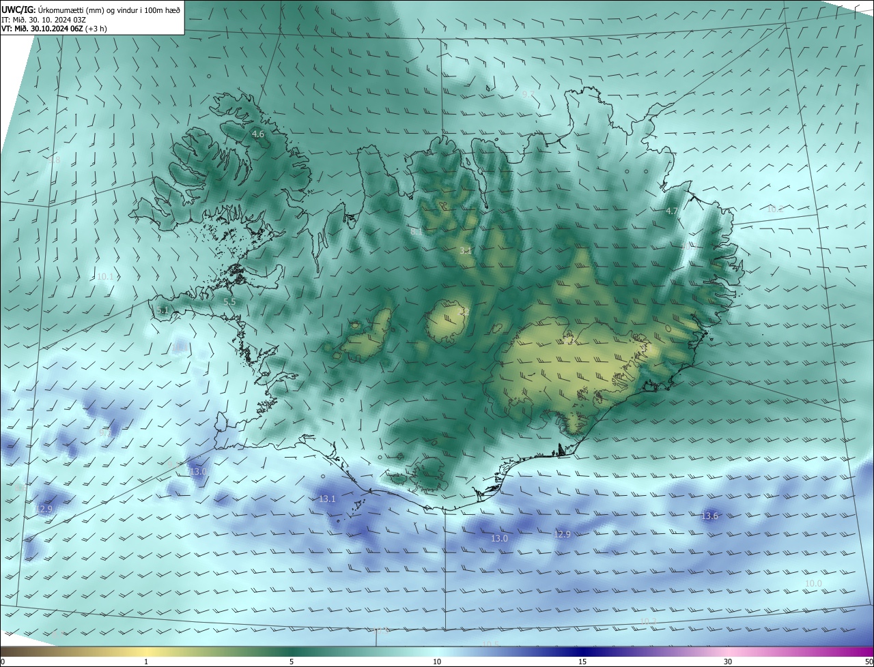Click the 5.1 value label
The height and width of the screenshot is (667, 874).
pyautogui.click(x=162, y=310)
